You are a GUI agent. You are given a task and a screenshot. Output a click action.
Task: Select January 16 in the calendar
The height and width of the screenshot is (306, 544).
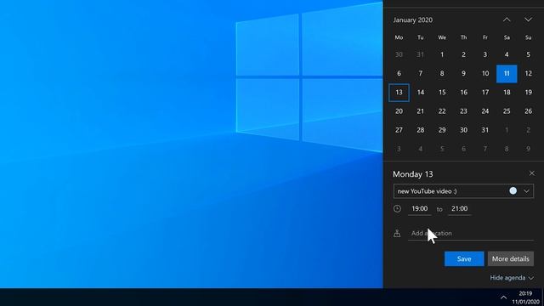463,93
